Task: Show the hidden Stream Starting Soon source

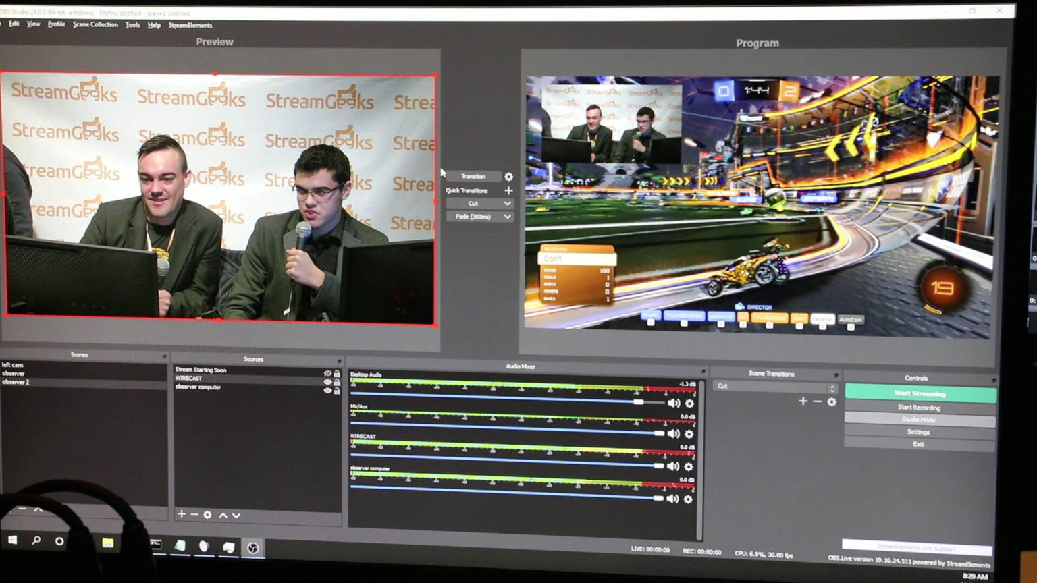Action: tap(327, 373)
